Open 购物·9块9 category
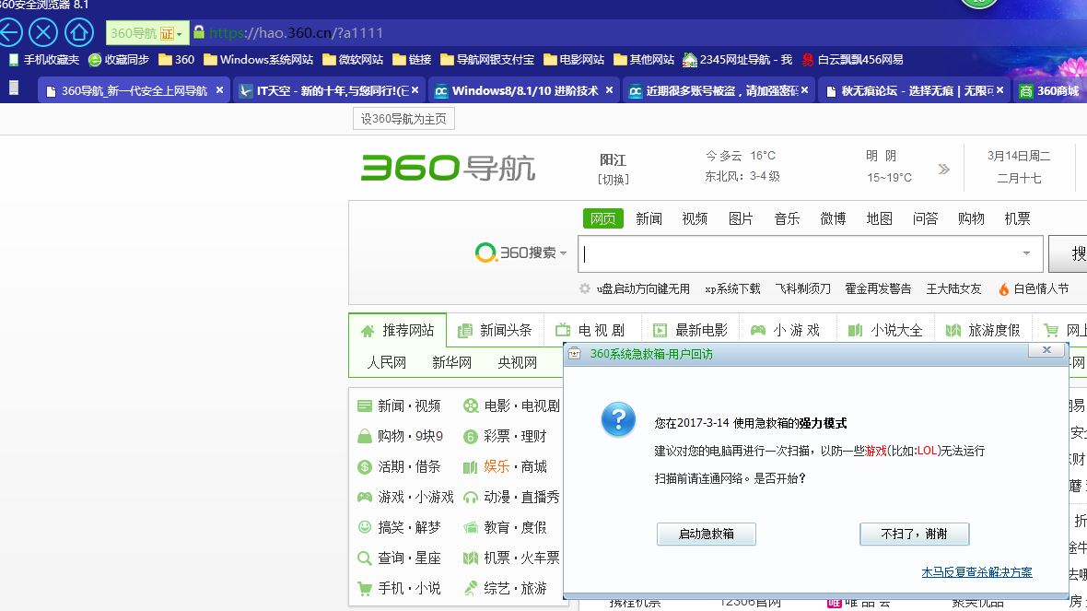This screenshot has height=611, width=1087. click(x=400, y=436)
